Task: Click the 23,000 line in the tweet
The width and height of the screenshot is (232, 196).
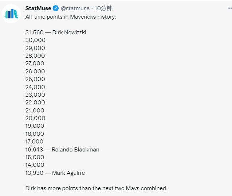Action: pos(35,95)
